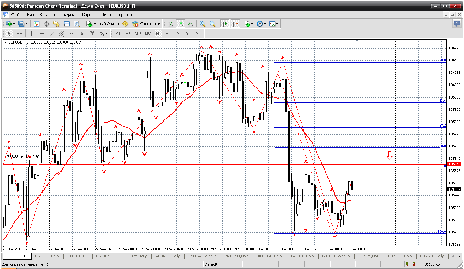
Task: Open the arrows objects tool
Action: click(x=102, y=33)
